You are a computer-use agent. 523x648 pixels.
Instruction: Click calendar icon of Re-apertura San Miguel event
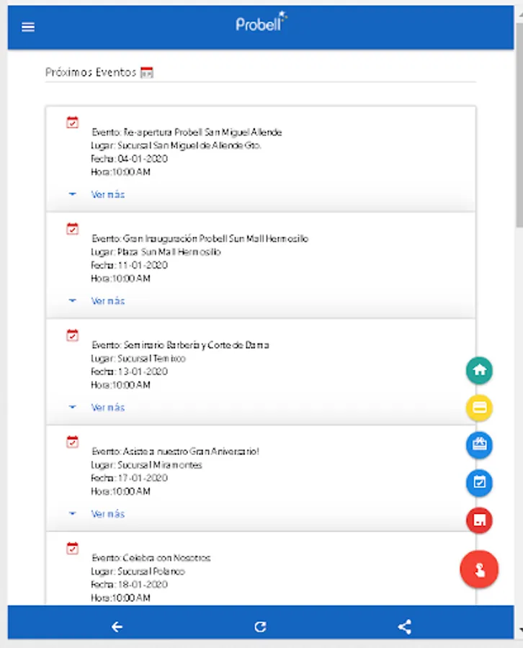[72, 122]
